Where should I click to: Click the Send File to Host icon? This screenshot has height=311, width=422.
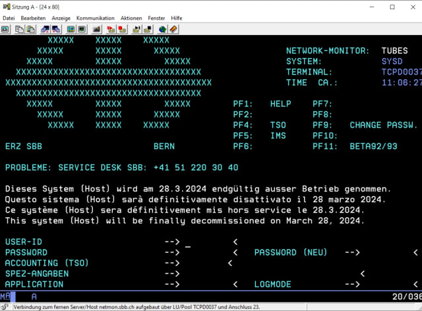45,29
